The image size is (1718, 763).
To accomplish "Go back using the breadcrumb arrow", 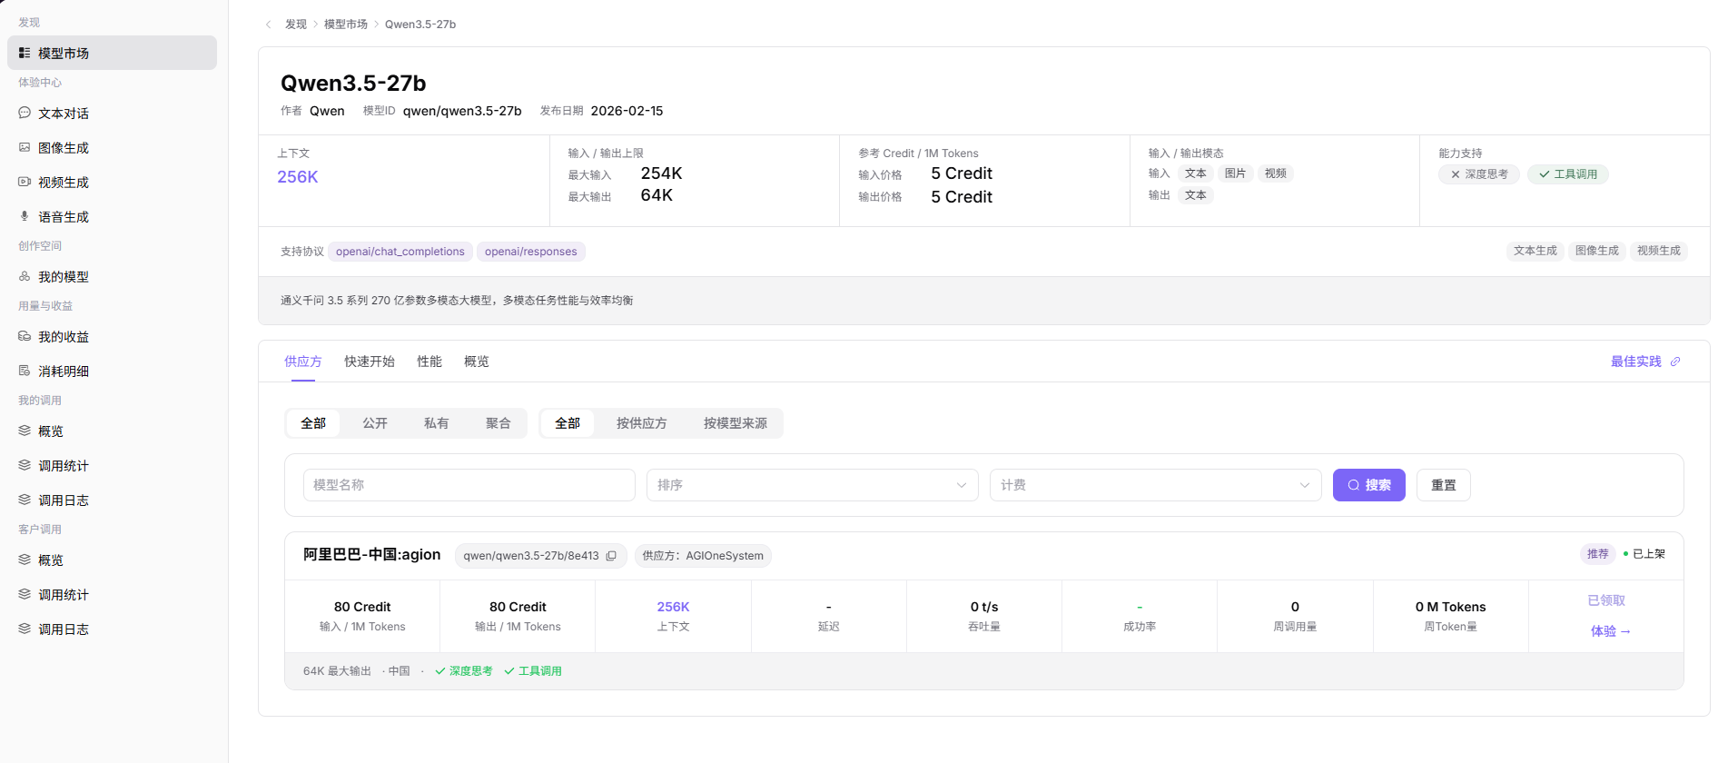I will pyautogui.click(x=268, y=25).
